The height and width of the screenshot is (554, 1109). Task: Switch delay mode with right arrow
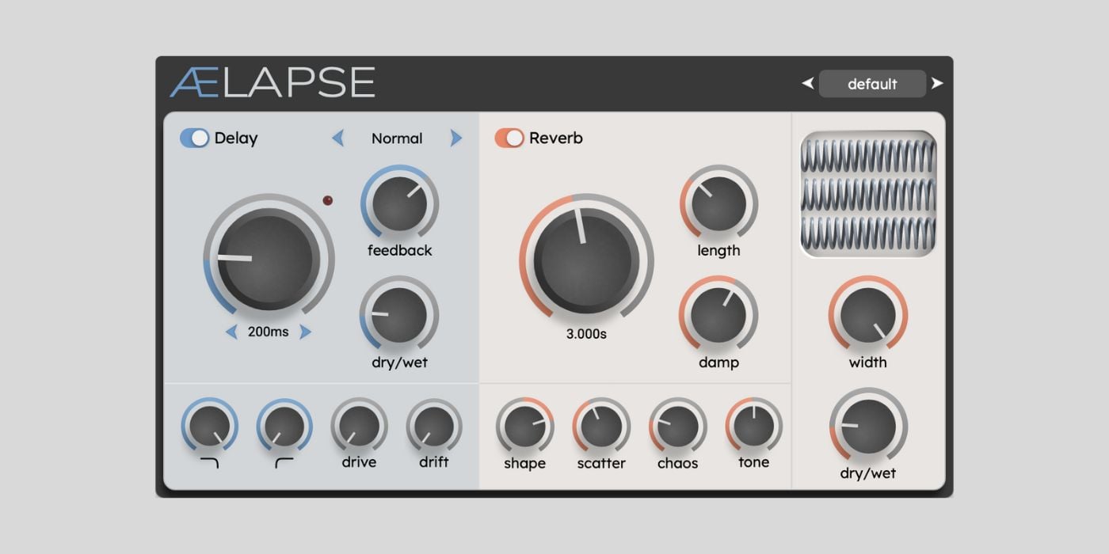(x=455, y=138)
